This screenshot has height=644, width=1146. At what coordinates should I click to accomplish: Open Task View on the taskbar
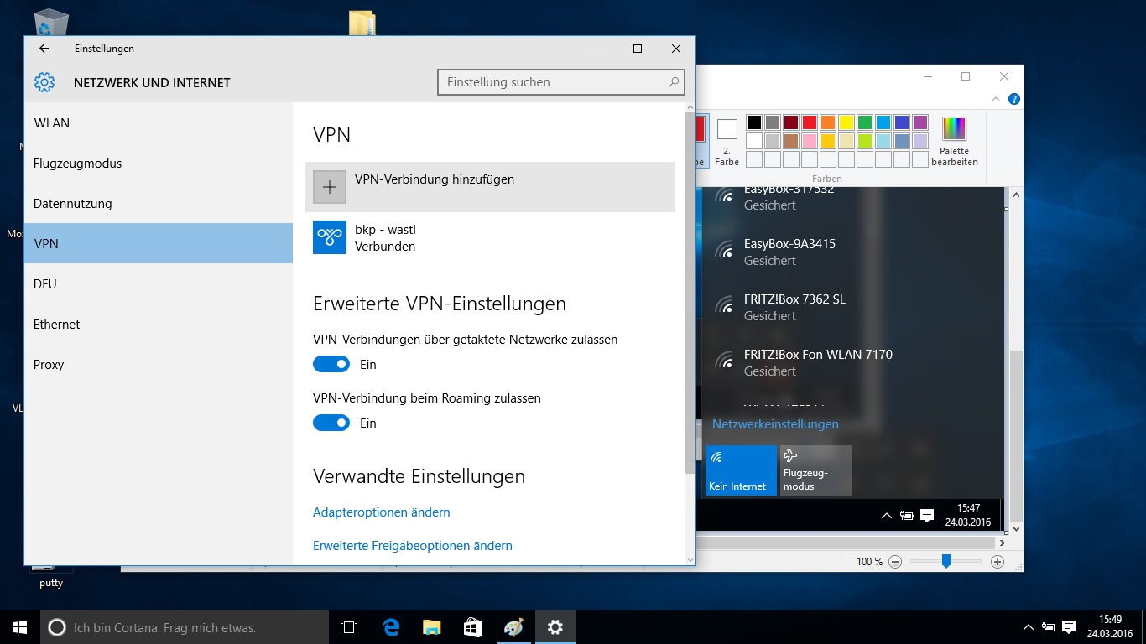(x=349, y=626)
